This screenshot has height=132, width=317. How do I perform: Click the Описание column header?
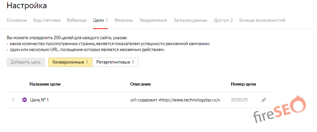[140, 84]
